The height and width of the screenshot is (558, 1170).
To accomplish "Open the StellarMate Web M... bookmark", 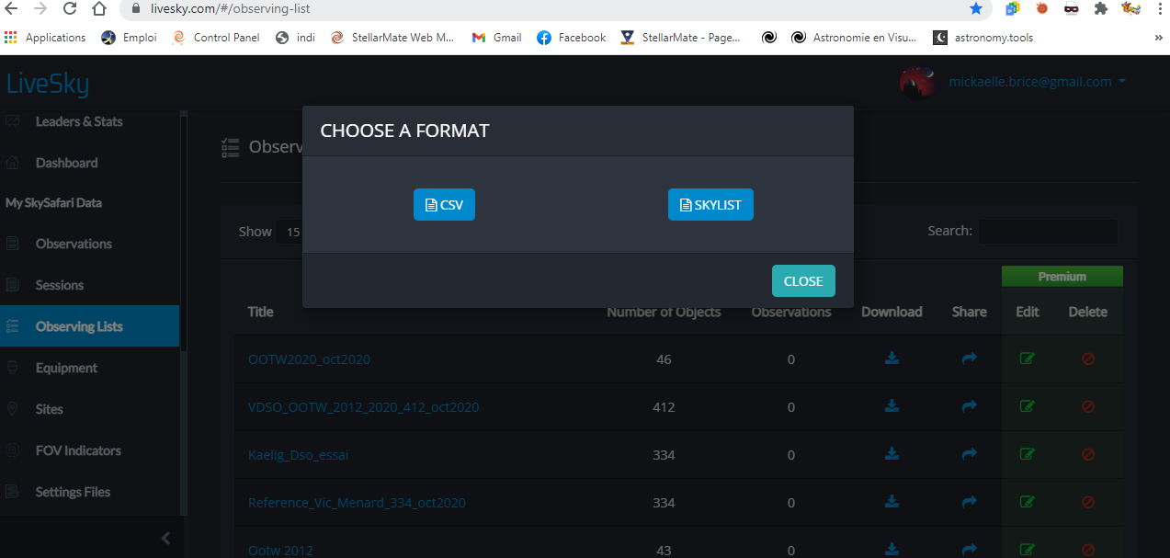I will coord(392,38).
